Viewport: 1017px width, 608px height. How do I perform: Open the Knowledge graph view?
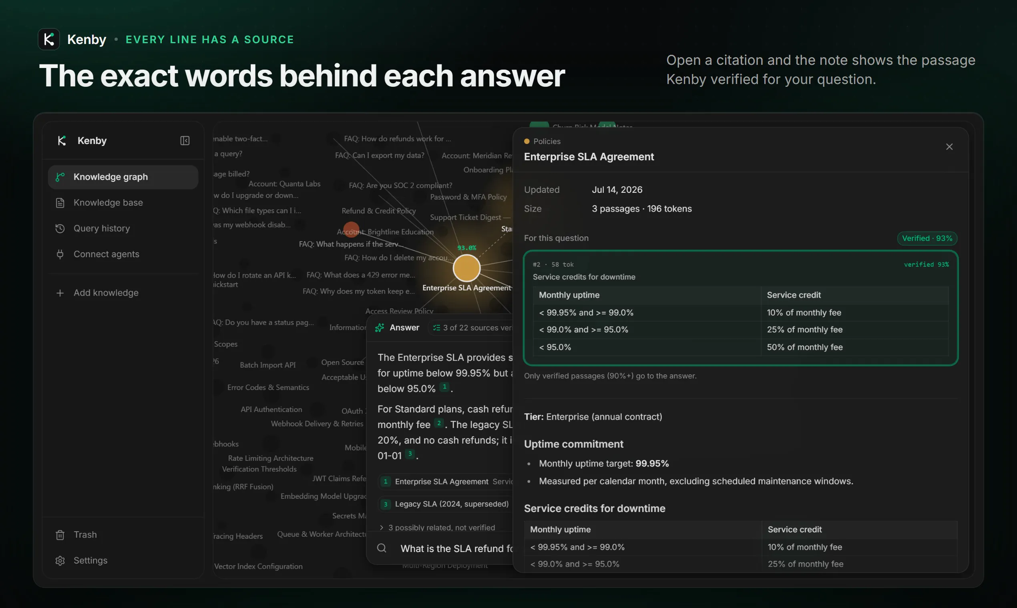(x=123, y=177)
